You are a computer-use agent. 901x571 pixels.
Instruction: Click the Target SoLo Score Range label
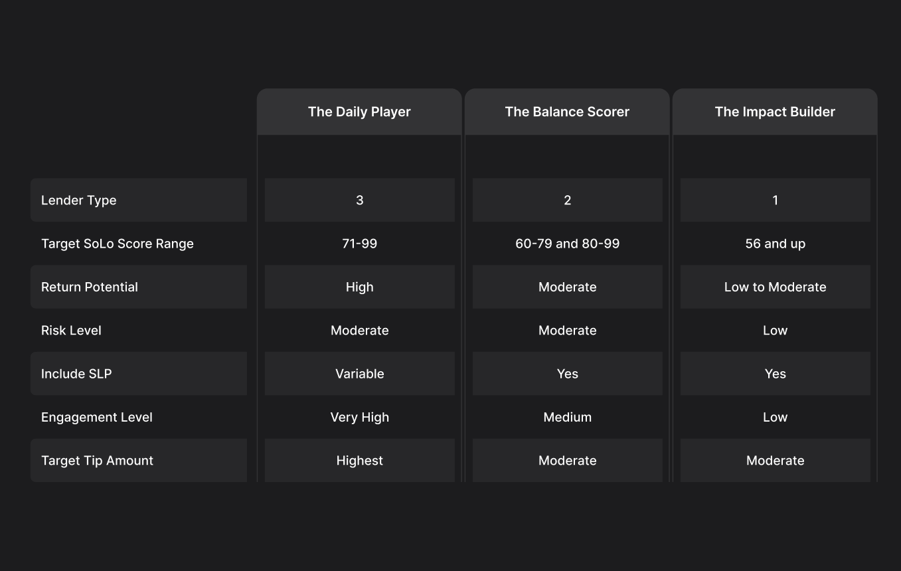pyautogui.click(x=118, y=244)
